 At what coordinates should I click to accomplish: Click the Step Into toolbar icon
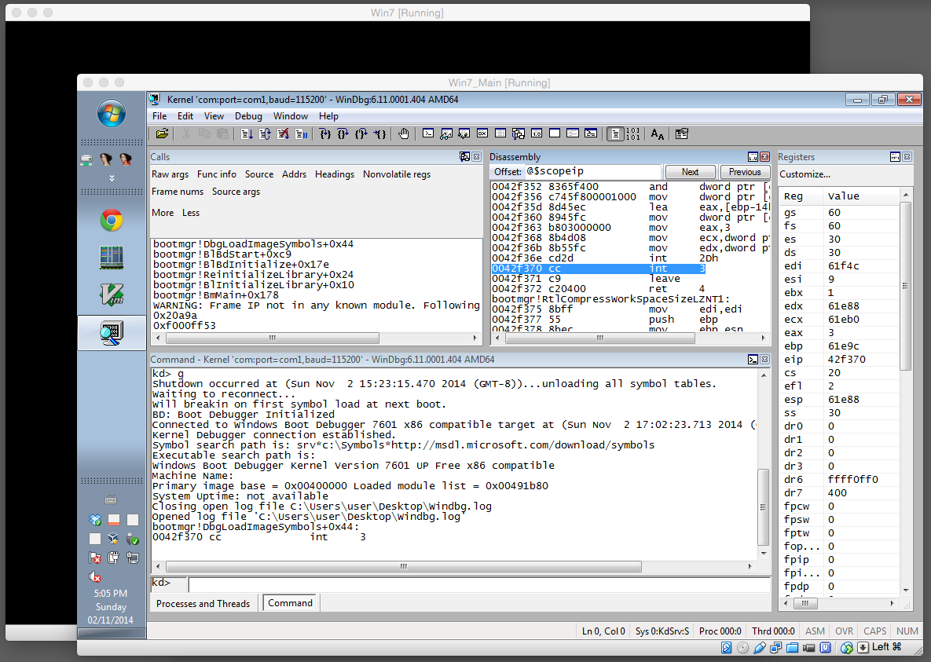pyautogui.click(x=324, y=133)
